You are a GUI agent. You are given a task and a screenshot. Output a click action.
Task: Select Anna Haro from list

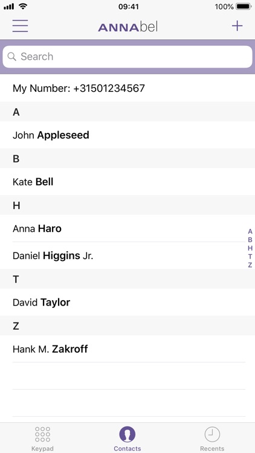[x=127, y=228]
